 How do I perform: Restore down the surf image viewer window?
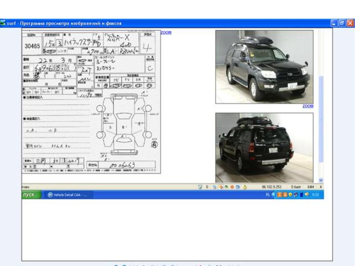(x=342, y=23)
